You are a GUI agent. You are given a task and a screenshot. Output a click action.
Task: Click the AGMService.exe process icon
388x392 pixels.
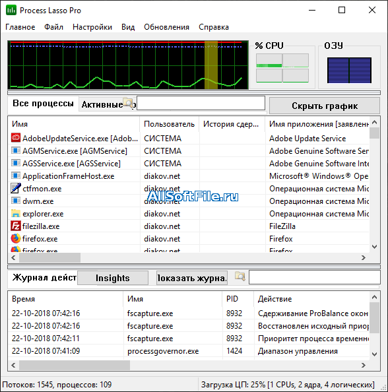15,150
